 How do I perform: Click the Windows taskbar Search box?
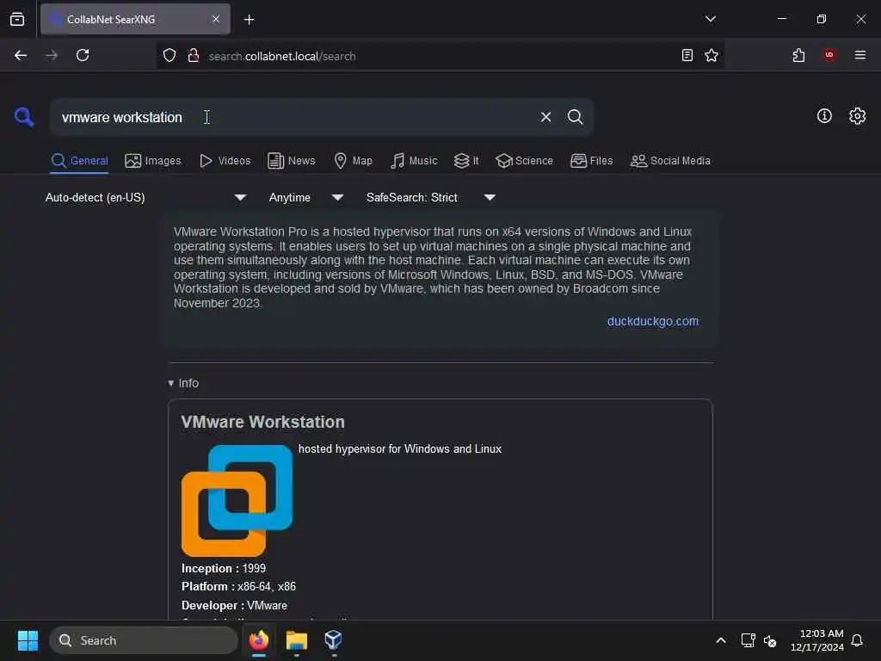point(144,640)
